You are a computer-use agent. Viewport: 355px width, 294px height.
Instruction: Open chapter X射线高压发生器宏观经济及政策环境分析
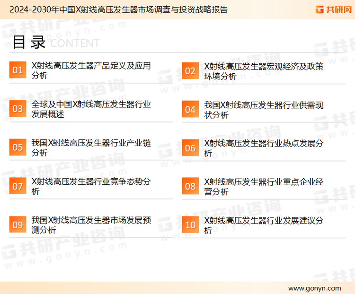(264, 70)
